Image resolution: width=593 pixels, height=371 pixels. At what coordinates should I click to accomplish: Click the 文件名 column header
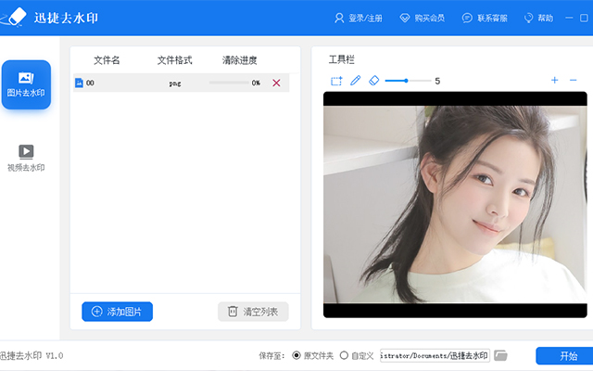[x=107, y=60]
